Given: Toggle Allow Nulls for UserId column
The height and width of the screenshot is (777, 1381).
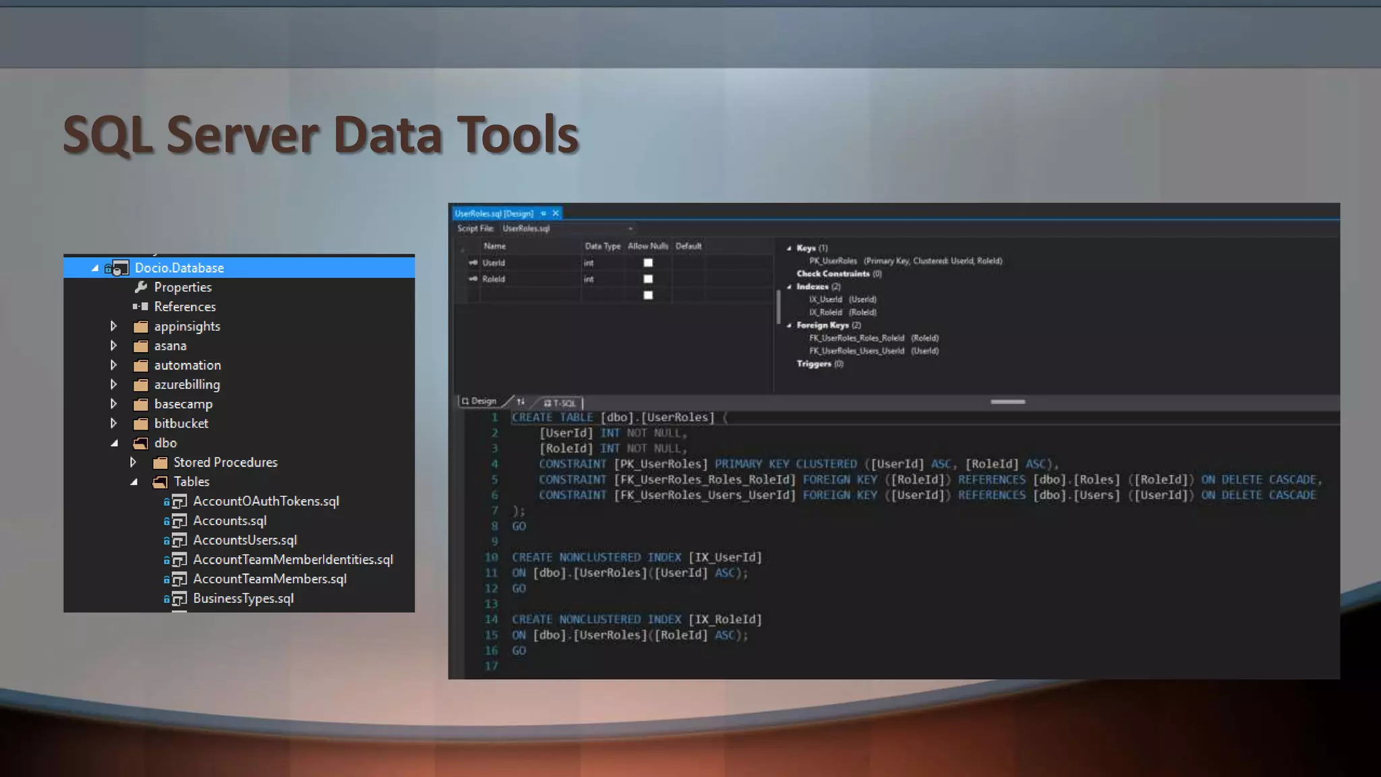Looking at the screenshot, I should 648,263.
